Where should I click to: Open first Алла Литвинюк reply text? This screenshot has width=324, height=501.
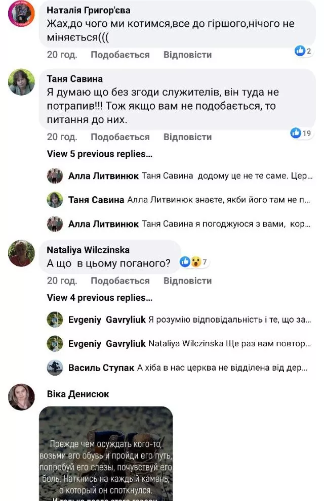227,176
